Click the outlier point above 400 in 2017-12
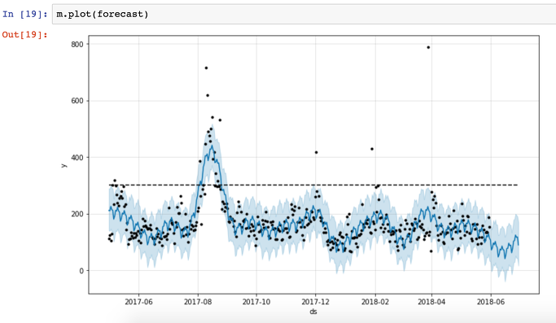The width and height of the screenshot is (556, 323). [x=317, y=152]
